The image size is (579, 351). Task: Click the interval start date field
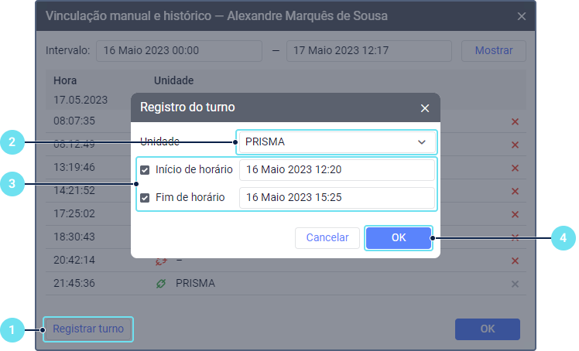180,51
